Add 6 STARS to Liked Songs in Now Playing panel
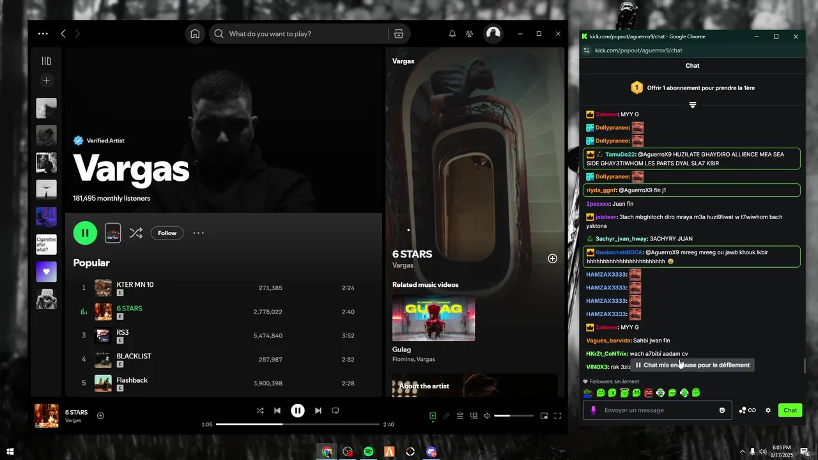This screenshot has height=460, width=818. [552, 259]
